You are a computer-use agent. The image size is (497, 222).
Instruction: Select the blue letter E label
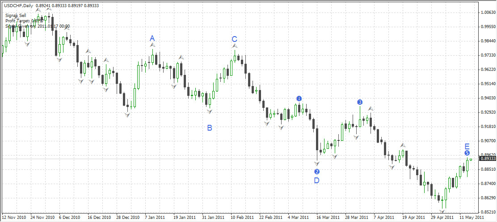click(x=467, y=146)
